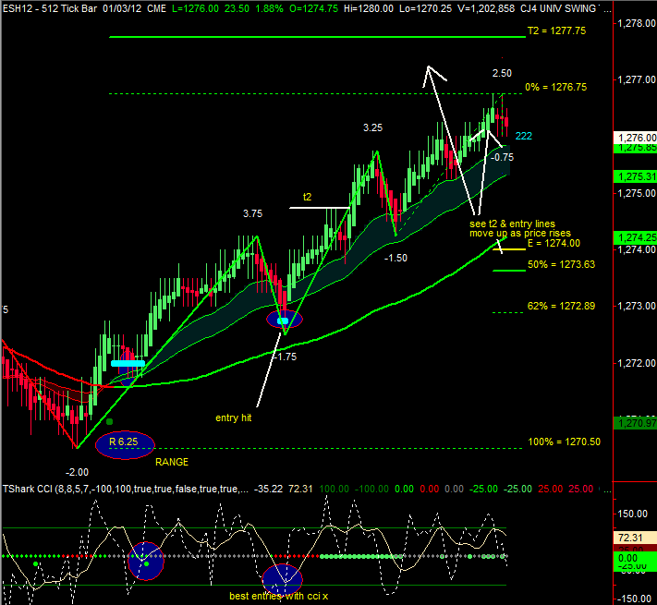The image size is (657, 605).
Task: Select the 100% = 1270.50 level label
Action: click(564, 442)
